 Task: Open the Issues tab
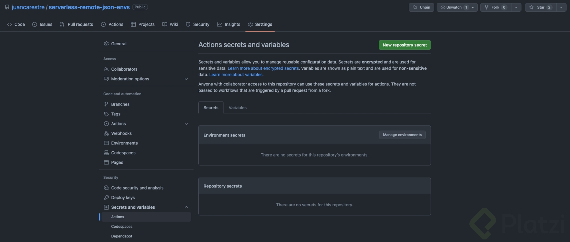42,25
